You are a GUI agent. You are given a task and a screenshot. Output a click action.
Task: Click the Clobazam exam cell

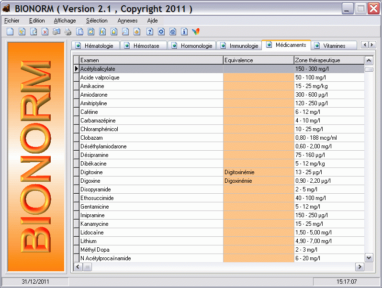[151, 138]
